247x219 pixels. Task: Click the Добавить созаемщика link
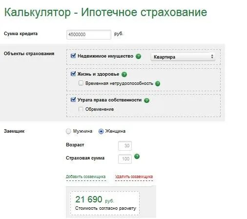click(86, 177)
